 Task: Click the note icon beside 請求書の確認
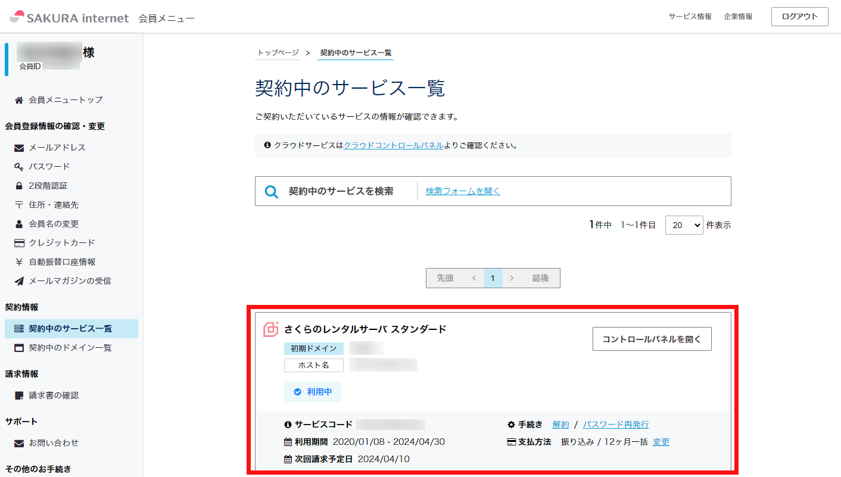click(x=19, y=395)
